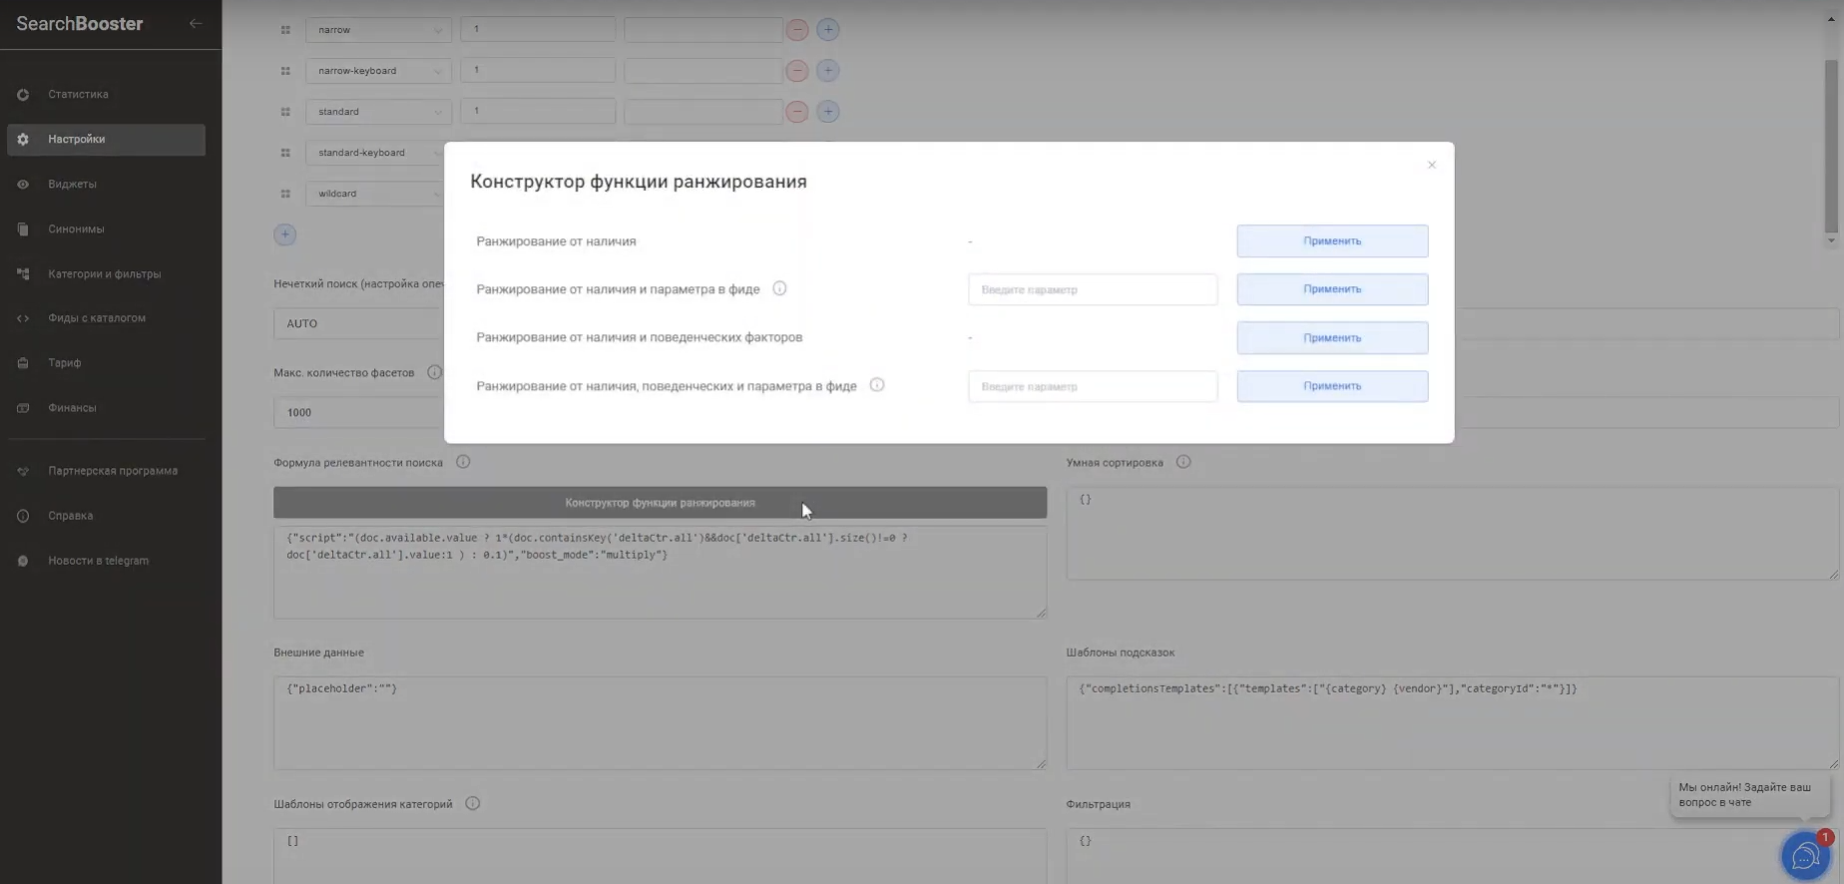Click info icon beside behavioral and feed parameter ranking
Viewport: 1844px width, 884px height.
[876, 385]
